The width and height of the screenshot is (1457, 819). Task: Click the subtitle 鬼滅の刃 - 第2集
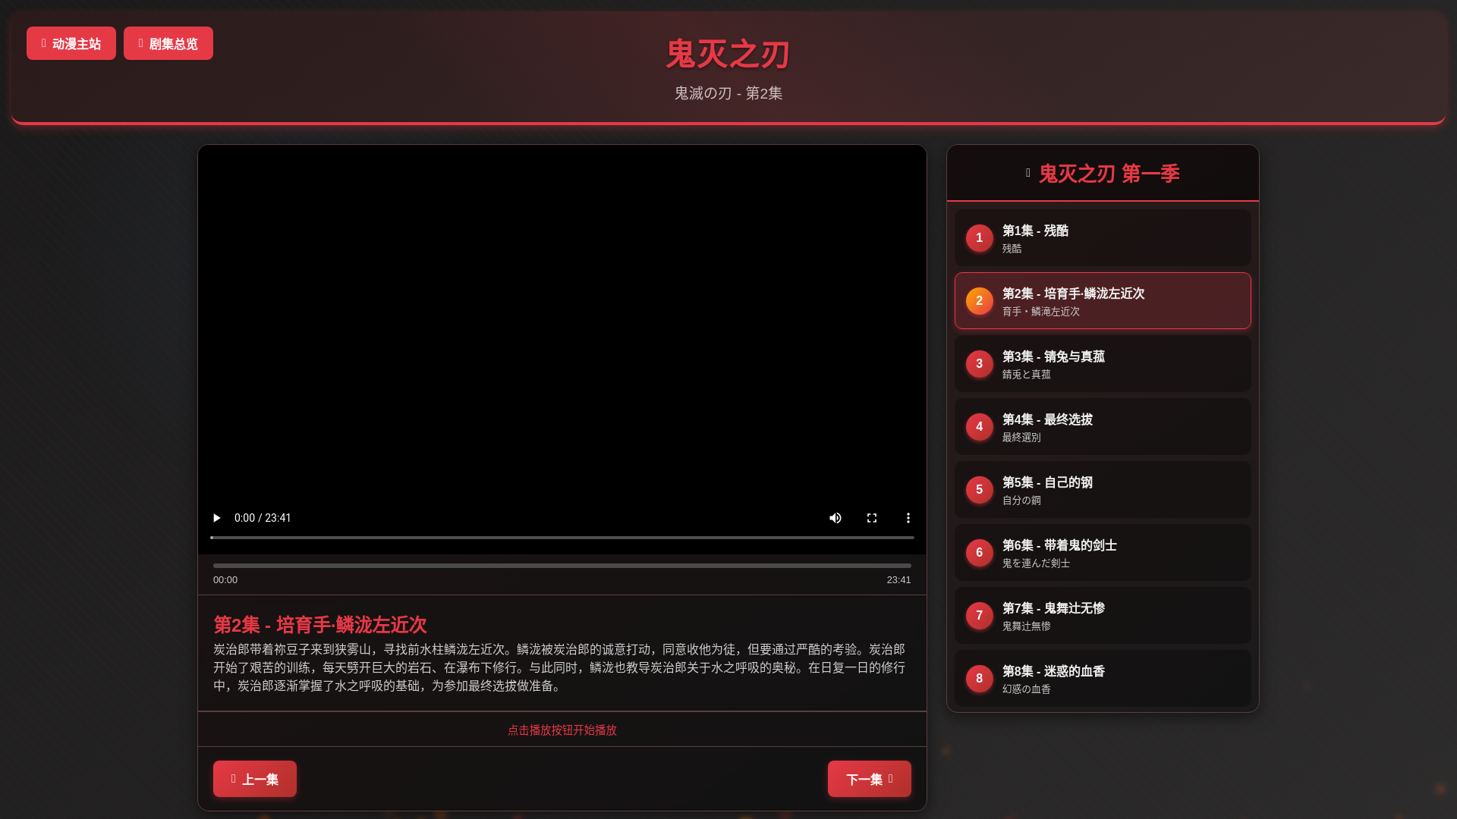click(728, 93)
